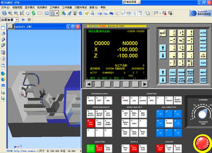Click the 7 O number key
The height and width of the screenshot is (153, 212).
(x=173, y=33)
